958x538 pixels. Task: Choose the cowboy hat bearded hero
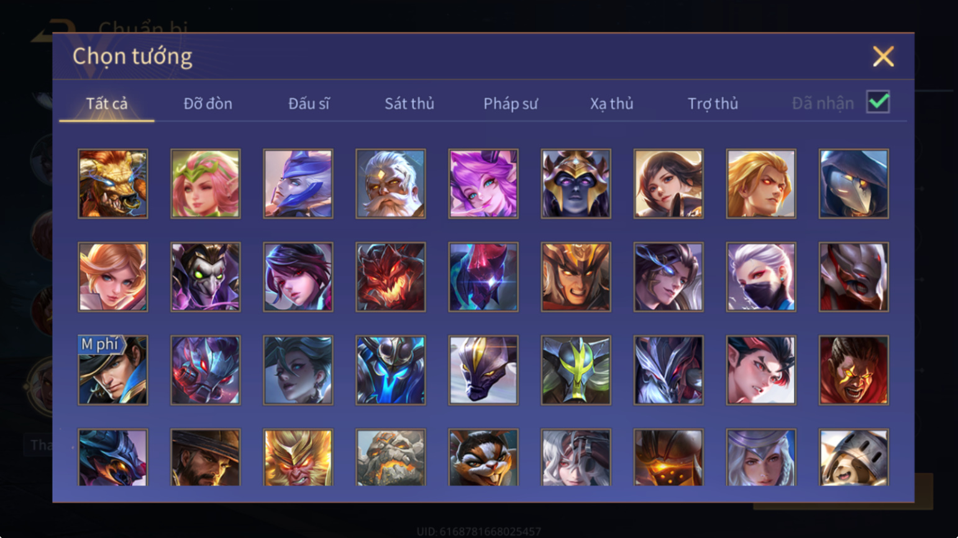(x=206, y=457)
